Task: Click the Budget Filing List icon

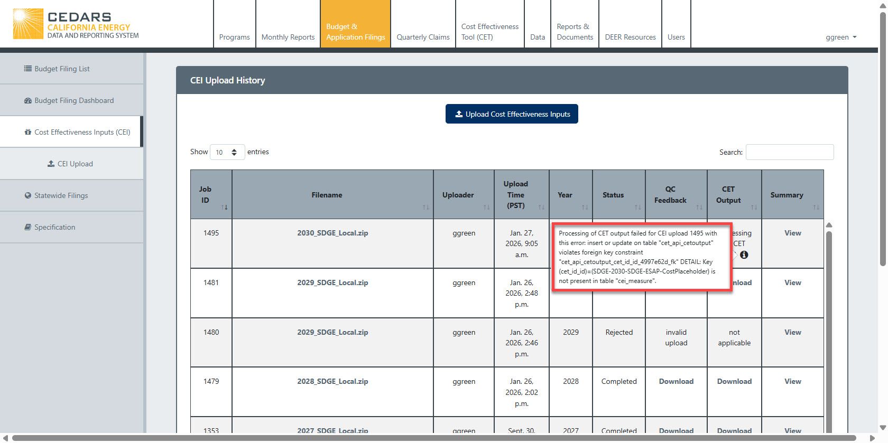Action: (x=27, y=69)
